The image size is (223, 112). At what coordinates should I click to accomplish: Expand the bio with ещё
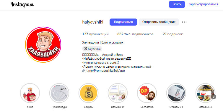149,66
